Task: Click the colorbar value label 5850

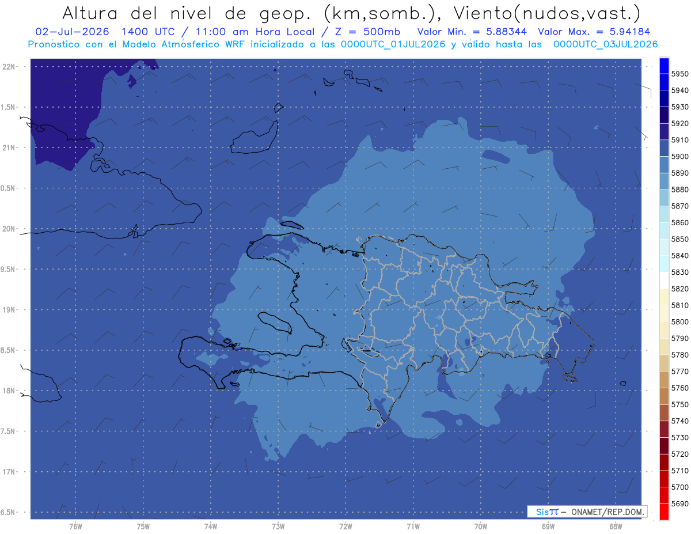Action: pos(679,239)
